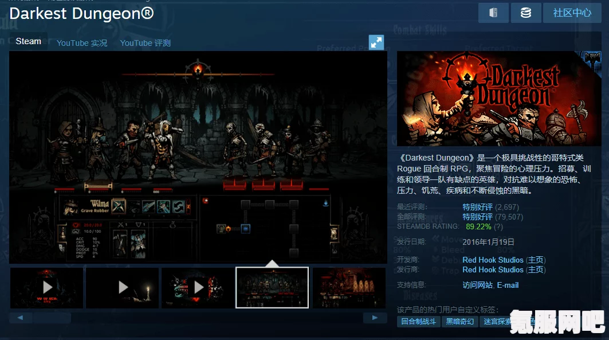
Task: Select the 回合制战斗 tag
Action: pyautogui.click(x=419, y=322)
